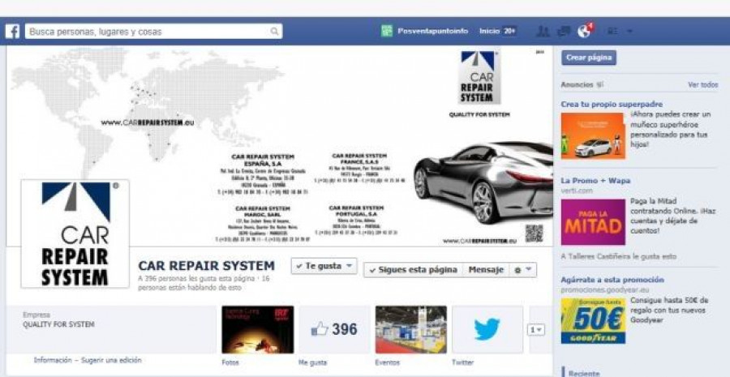Go to Inicio in the top bar

[x=489, y=31]
